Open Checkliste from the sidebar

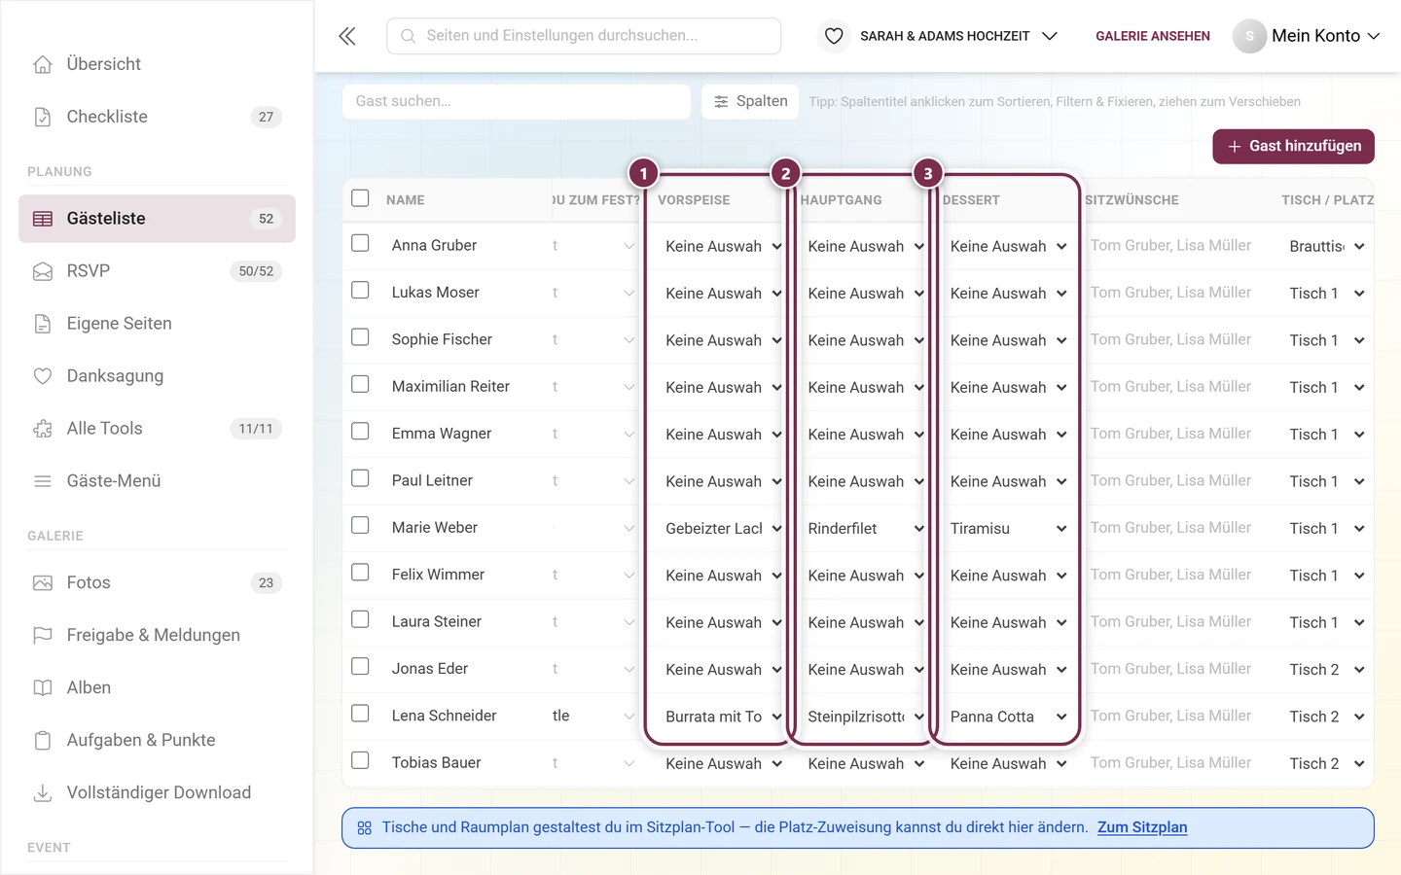click(157, 117)
